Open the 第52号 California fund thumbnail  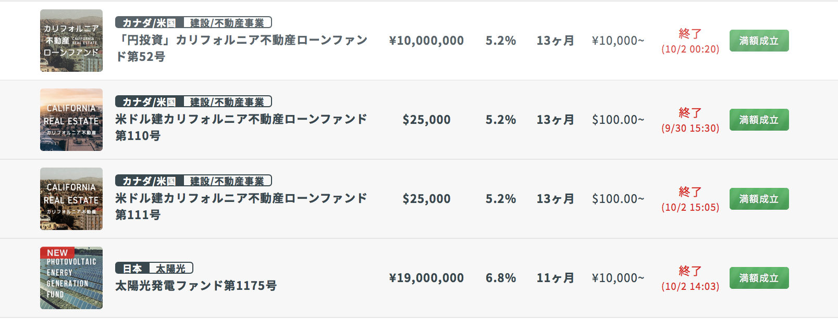71,41
